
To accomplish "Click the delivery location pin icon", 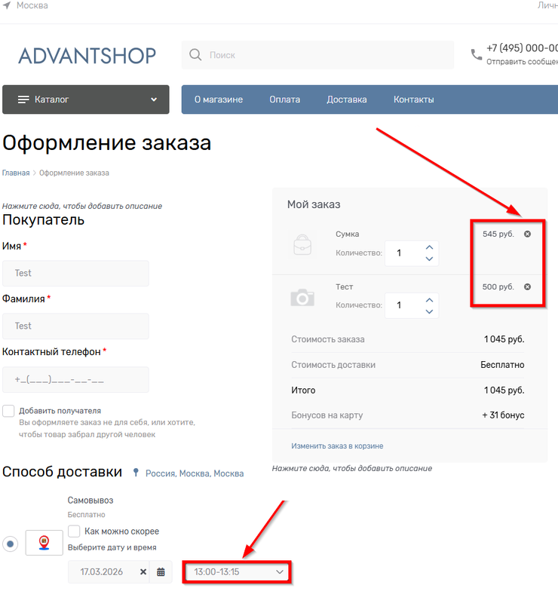I will (x=136, y=473).
